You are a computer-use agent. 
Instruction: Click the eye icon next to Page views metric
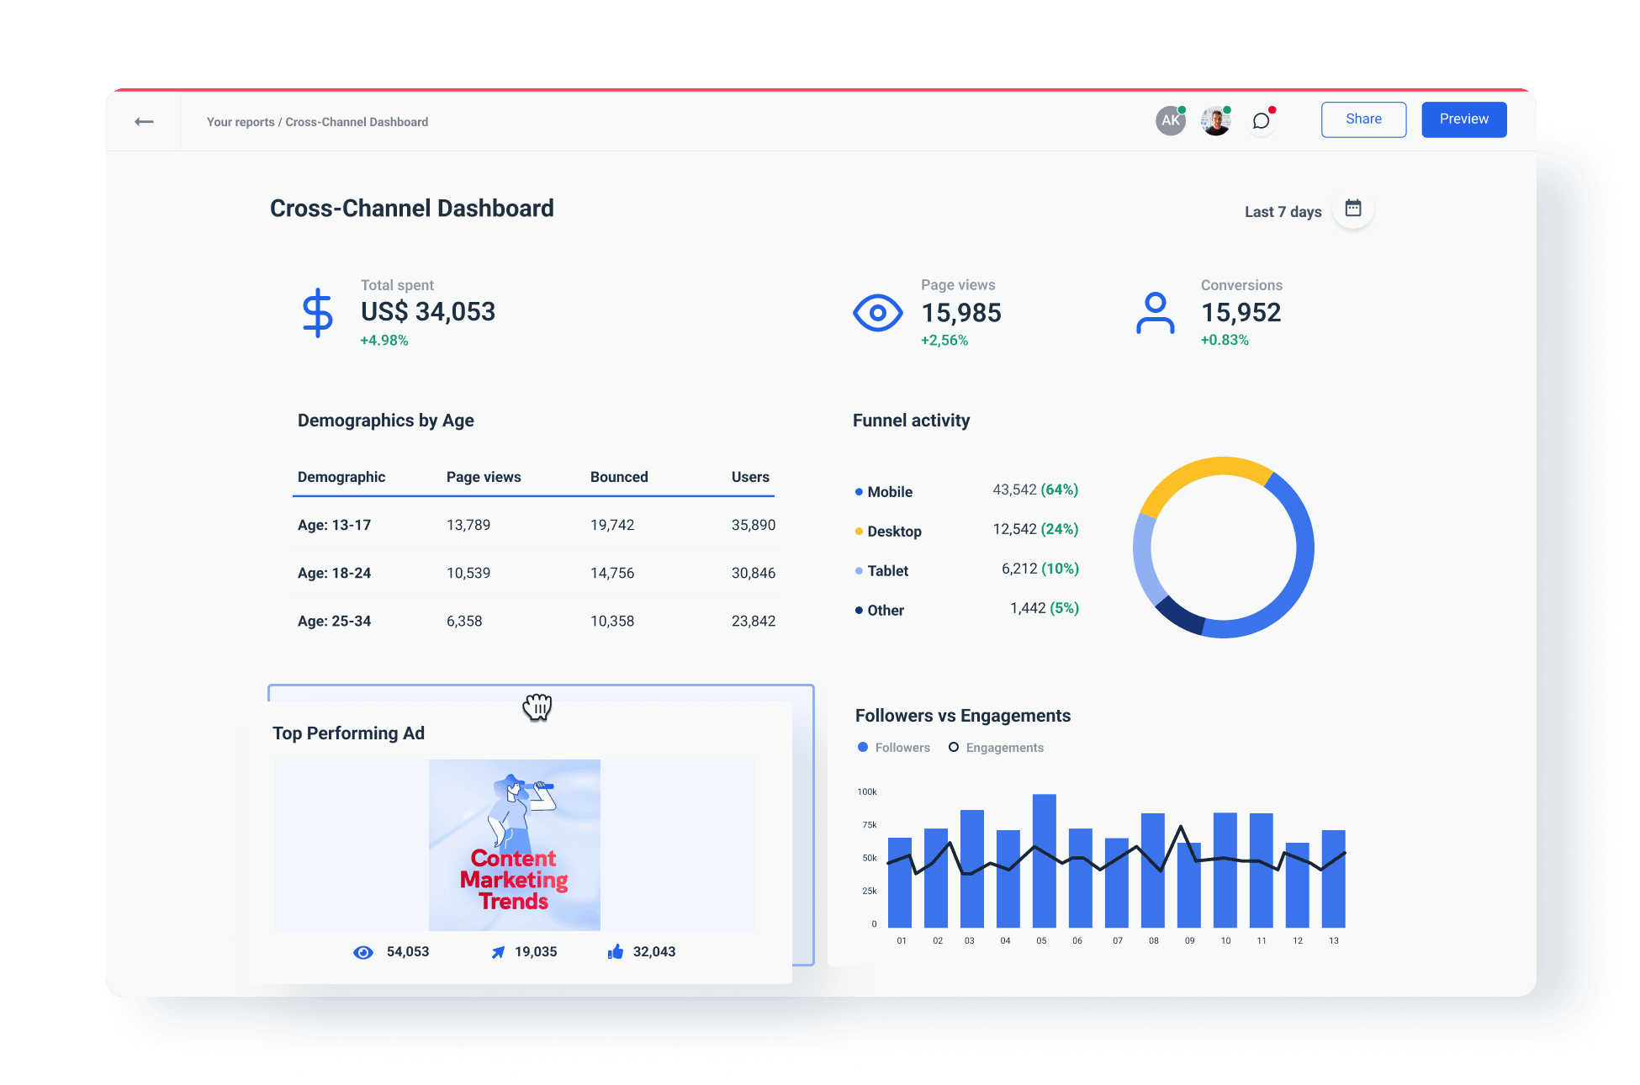click(x=877, y=312)
